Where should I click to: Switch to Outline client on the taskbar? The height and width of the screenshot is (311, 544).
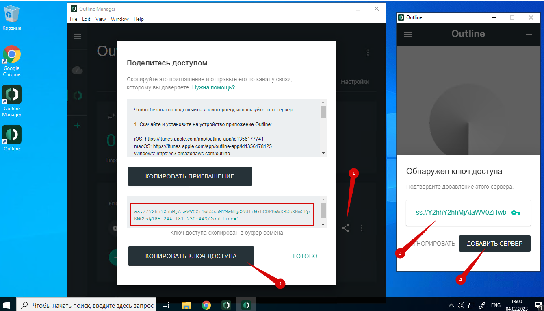click(x=246, y=305)
